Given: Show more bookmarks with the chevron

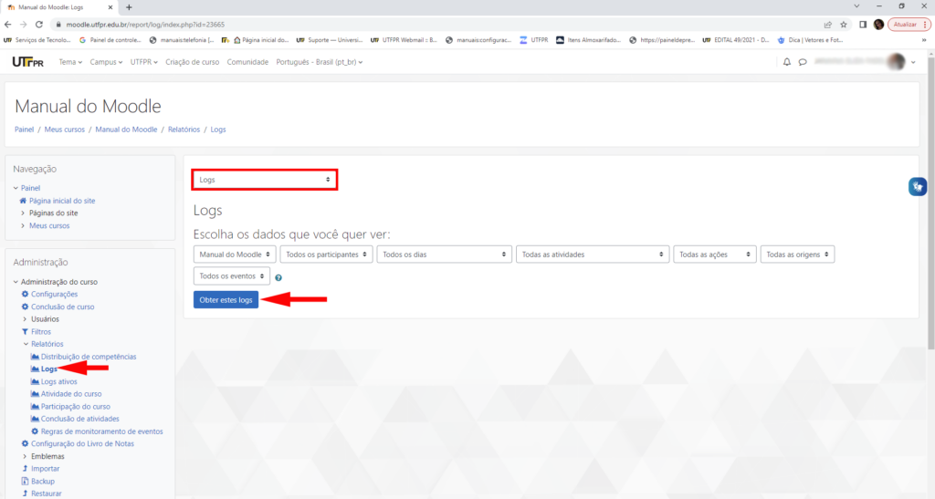Looking at the screenshot, I should 924,40.
